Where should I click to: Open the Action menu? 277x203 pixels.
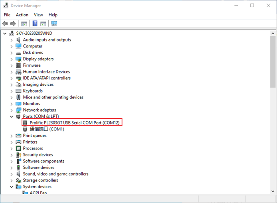click(22, 15)
